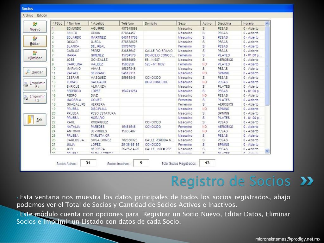Select the surname DEL REAL
The width and height of the screenshot is (324, 243).
point(98,47)
